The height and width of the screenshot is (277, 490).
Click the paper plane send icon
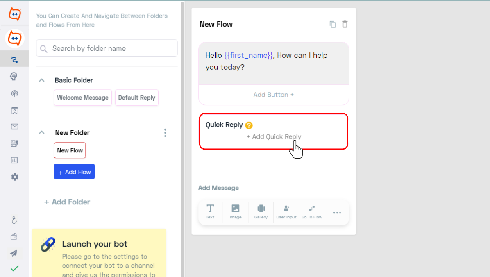click(x=14, y=253)
